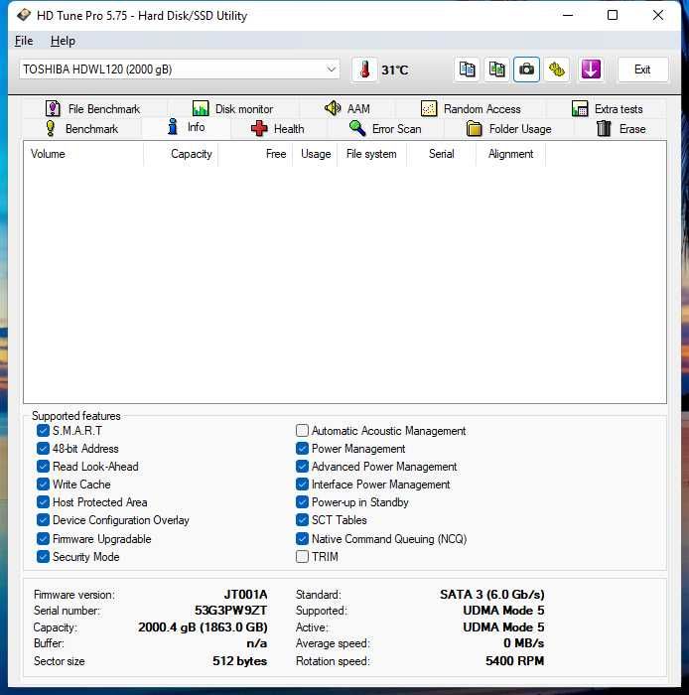
Task: Toggle the Firmware Upgradable checkbox
Action: tap(43, 539)
